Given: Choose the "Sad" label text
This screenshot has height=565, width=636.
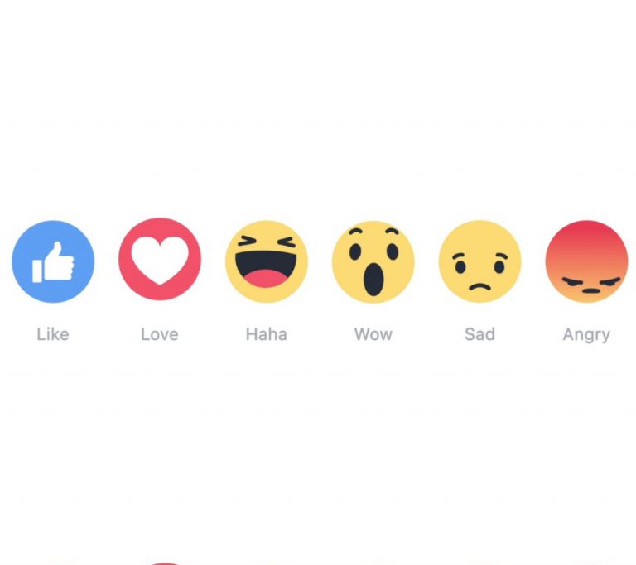Looking at the screenshot, I should point(479,334).
